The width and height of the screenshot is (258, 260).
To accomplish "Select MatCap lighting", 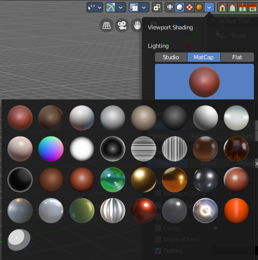I will (203, 57).
